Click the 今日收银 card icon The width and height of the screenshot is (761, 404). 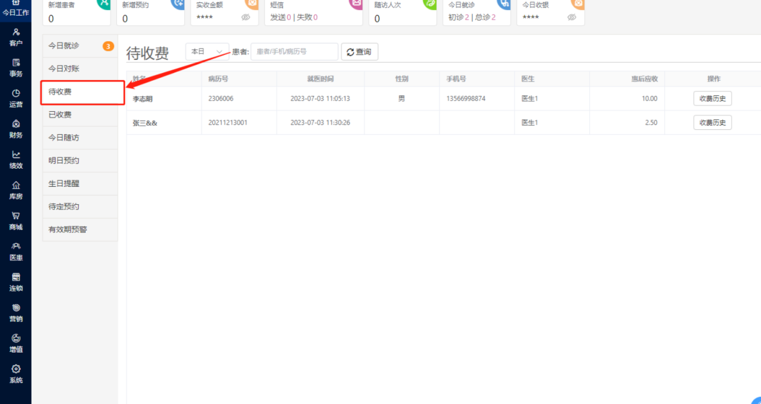point(577,4)
